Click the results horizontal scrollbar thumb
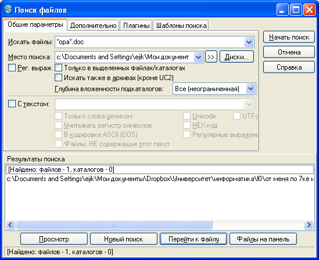Viewport: 319px width, 260px height. (114, 225)
